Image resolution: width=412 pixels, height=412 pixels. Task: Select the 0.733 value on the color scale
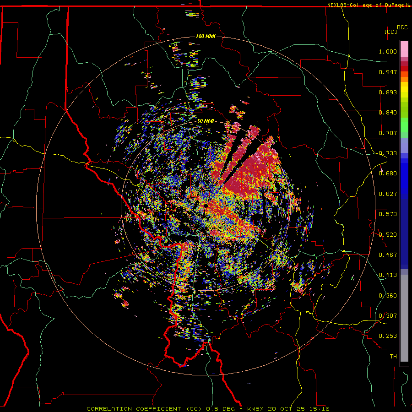[388, 153]
